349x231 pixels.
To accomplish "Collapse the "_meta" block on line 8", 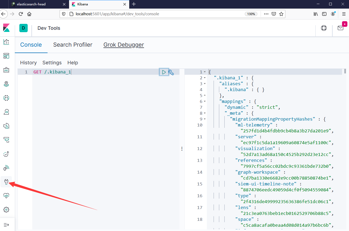I will pyautogui.click(x=205, y=113).
